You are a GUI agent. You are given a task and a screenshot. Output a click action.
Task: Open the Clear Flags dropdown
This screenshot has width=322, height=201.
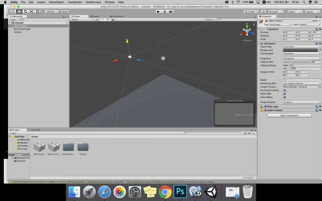302,47
